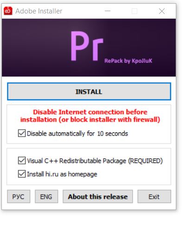Click the Visual C++ Redistributable Package (REQUIRED) label

[x=95, y=161]
